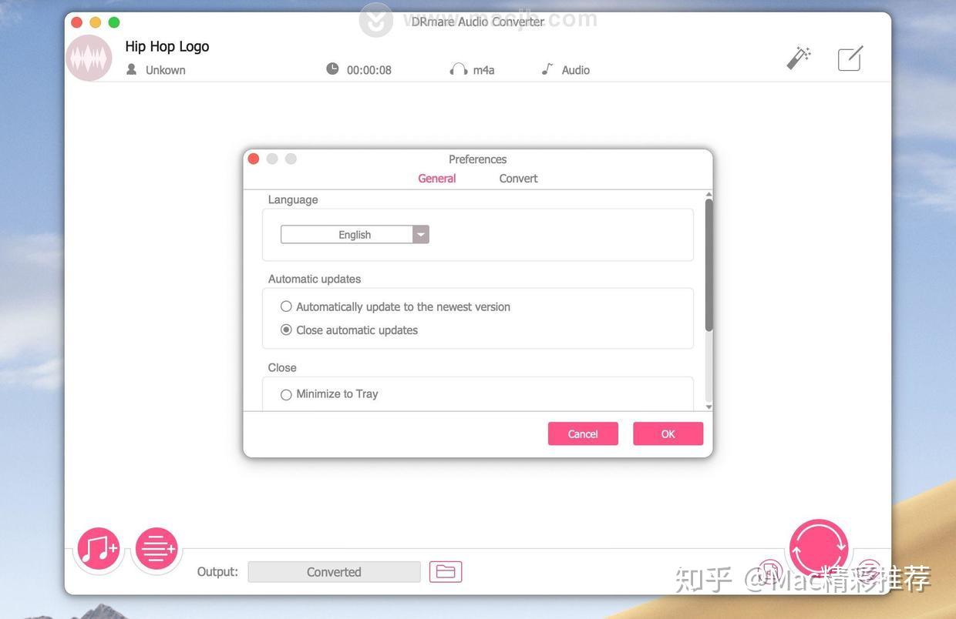Screen dimensions: 956x619
Task: Click the music note icon beside Audio
Action: click(x=547, y=69)
